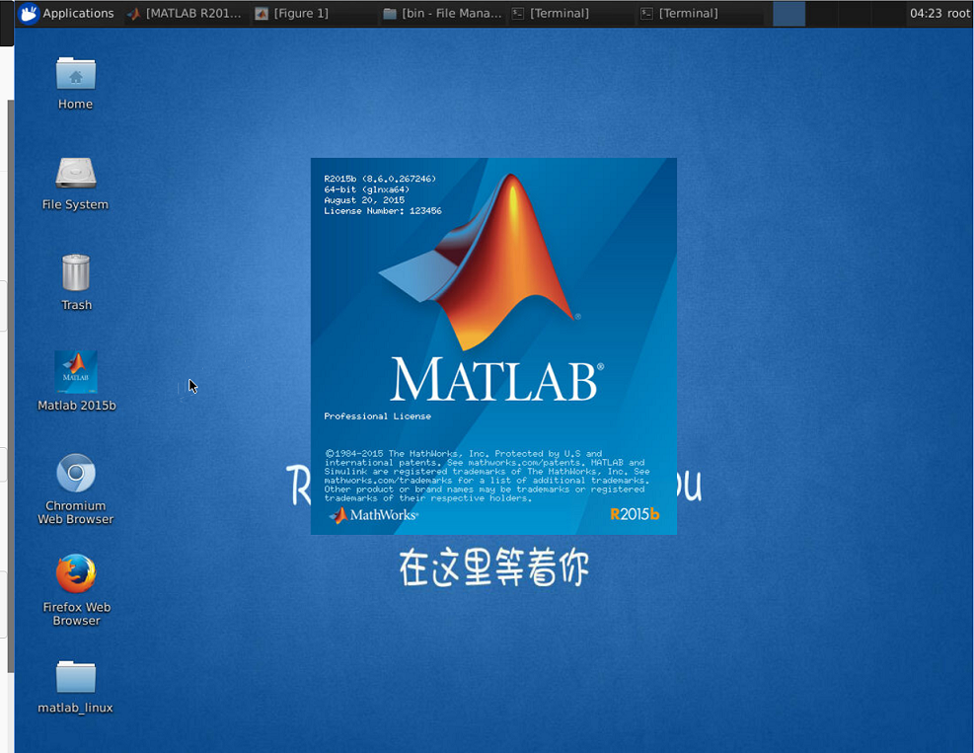Switch to bin - File Manager taskbar window
974x753 pixels.
point(442,13)
